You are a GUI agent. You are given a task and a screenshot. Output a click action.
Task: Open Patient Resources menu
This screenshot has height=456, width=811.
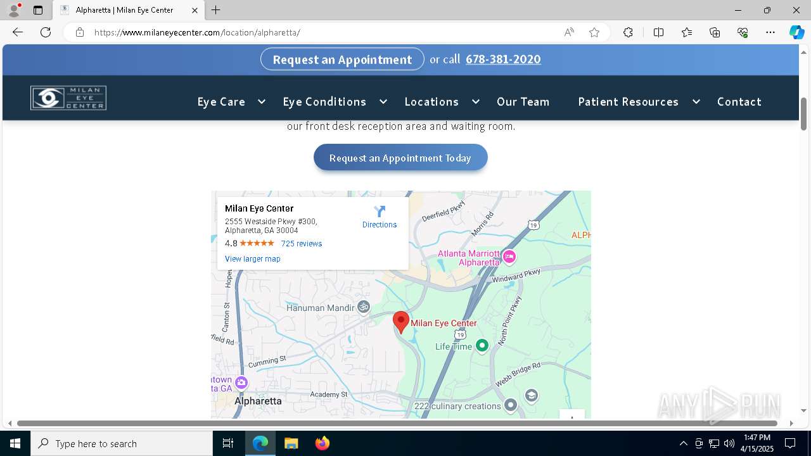coord(628,101)
